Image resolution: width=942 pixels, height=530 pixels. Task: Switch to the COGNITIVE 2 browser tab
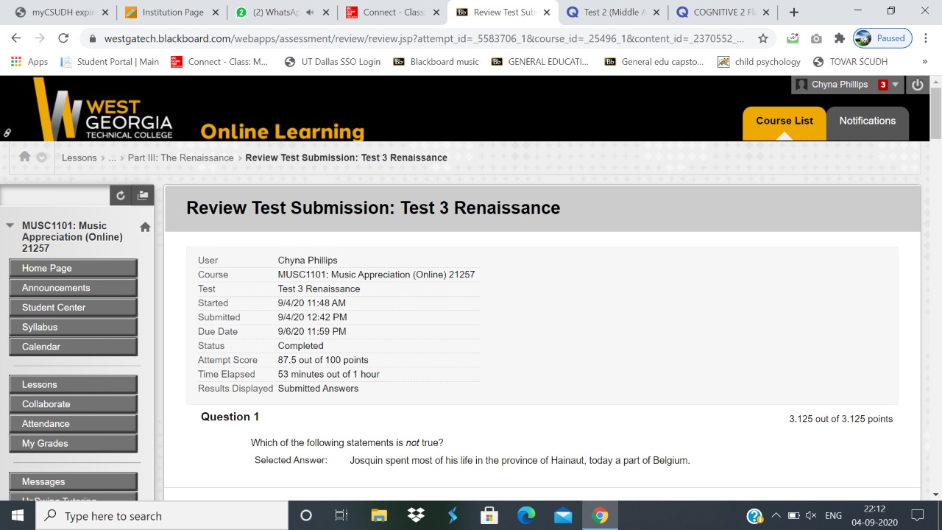coord(723,13)
